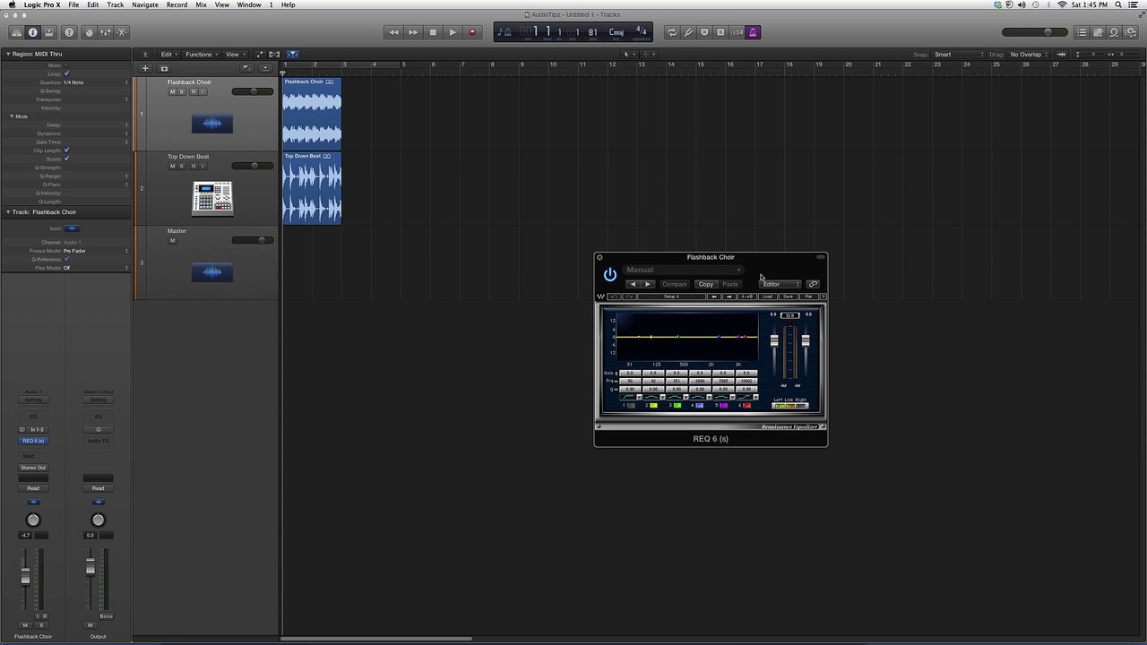Viewport: 1147px width, 645px height.
Task: Open the Edit dropdown in tracks area
Action: 168,54
